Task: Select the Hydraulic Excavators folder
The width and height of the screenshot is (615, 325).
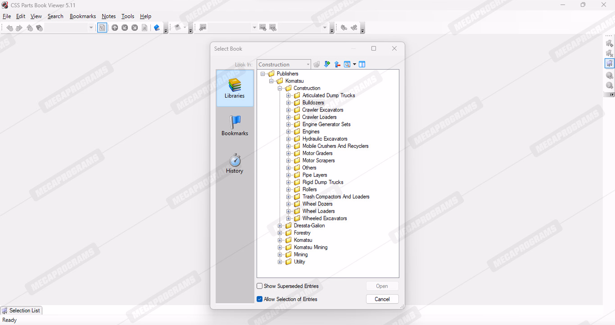Action: [325, 139]
